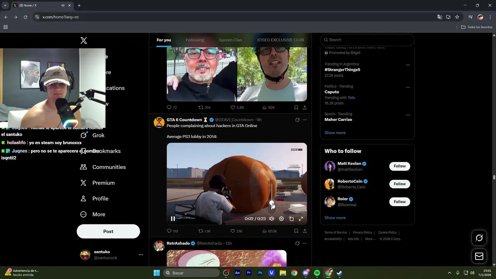Switch to the Following tab
The width and height of the screenshot is (496, 279).
pos(195,40)
